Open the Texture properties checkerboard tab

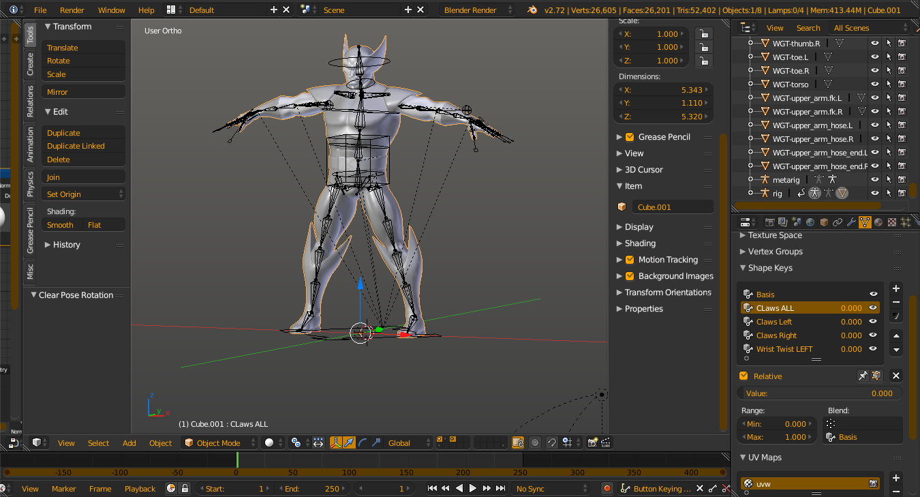pyautogui.click(x=892, y=222)
